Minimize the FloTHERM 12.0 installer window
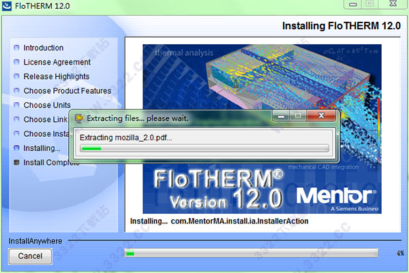The height and width of the screenshot is (273, 409). point(352,4)
